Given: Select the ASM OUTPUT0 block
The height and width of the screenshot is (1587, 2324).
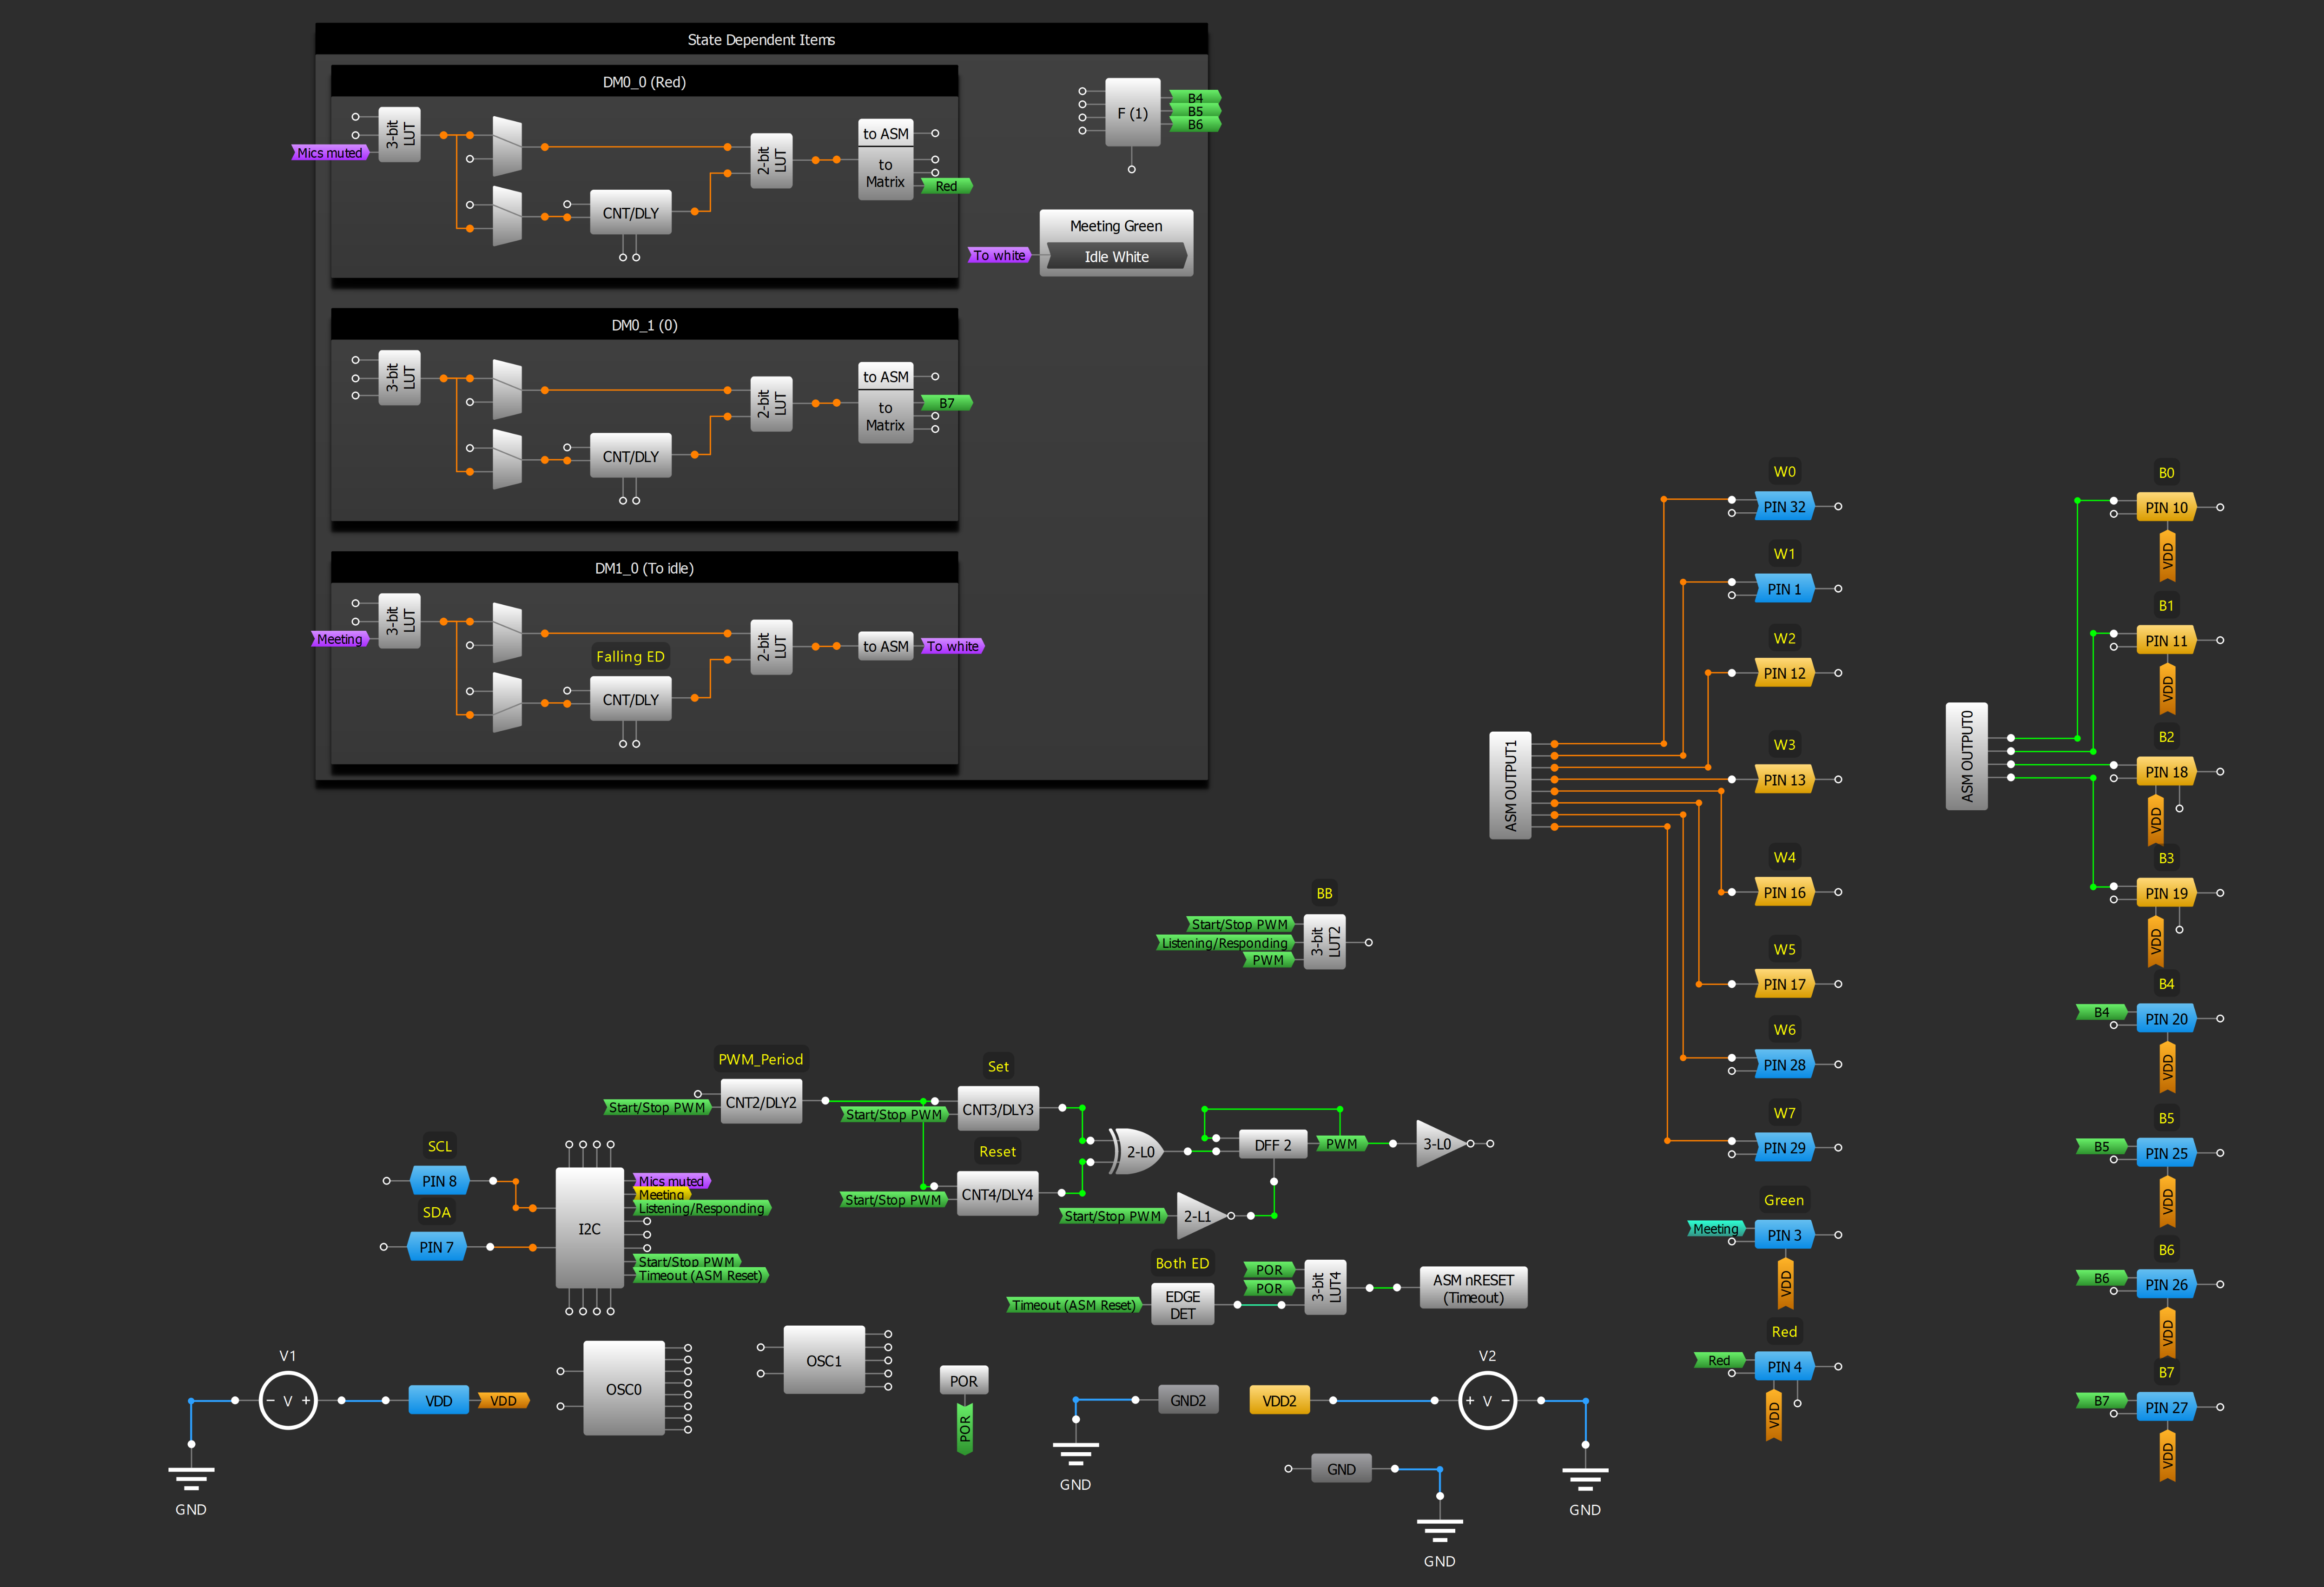Looking at the screenshot, I should (x=1966, y=756).
